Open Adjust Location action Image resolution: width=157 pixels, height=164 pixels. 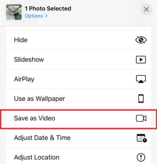(x=79, y=156)
